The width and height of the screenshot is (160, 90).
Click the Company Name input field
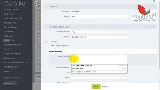[x=99, y=32]
